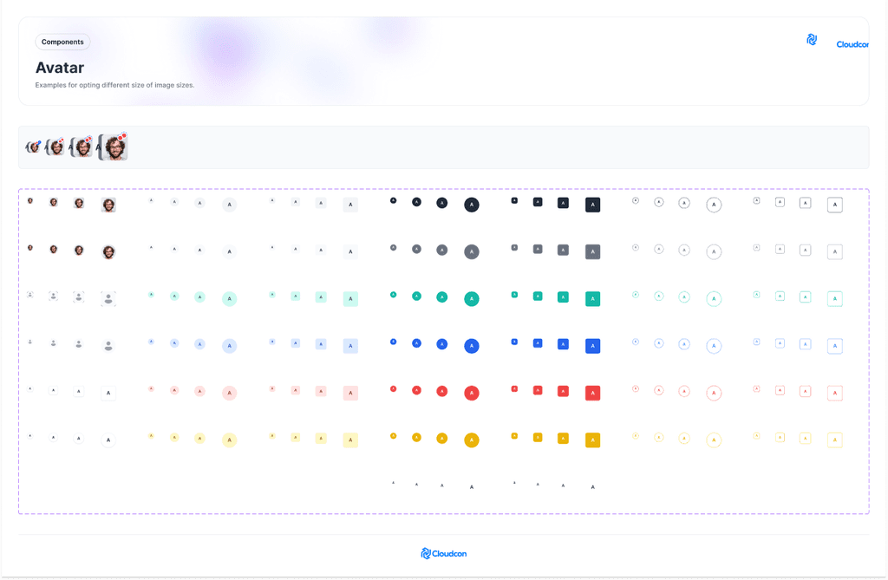Pick the largest light red circle avatar
888x580 pixels.
pos(229,393)
